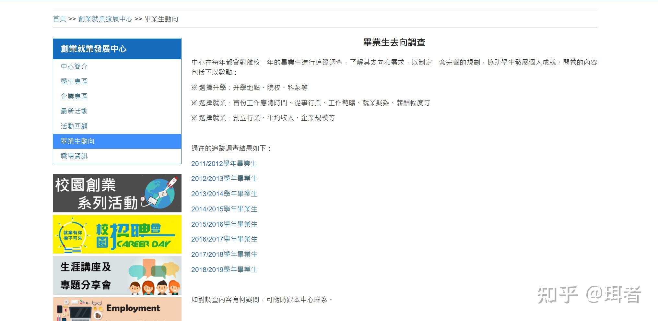Screen dimensions: 658x321
Task: Click the 生涯講座及專題分享會 banner
Action: [117, 276]
